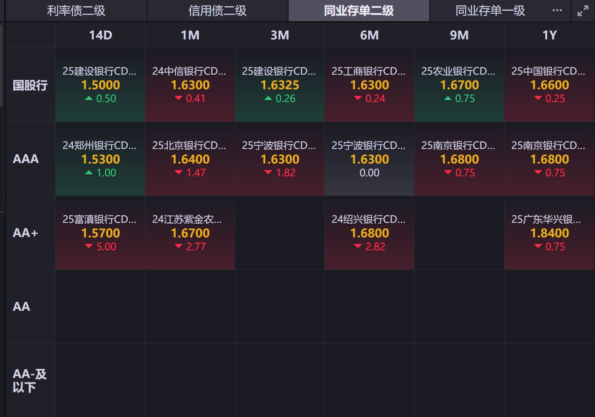Click the 0.24 down change value
Image resolution: width=595 pixels, height=417 pixels.
tap(375, 98)
